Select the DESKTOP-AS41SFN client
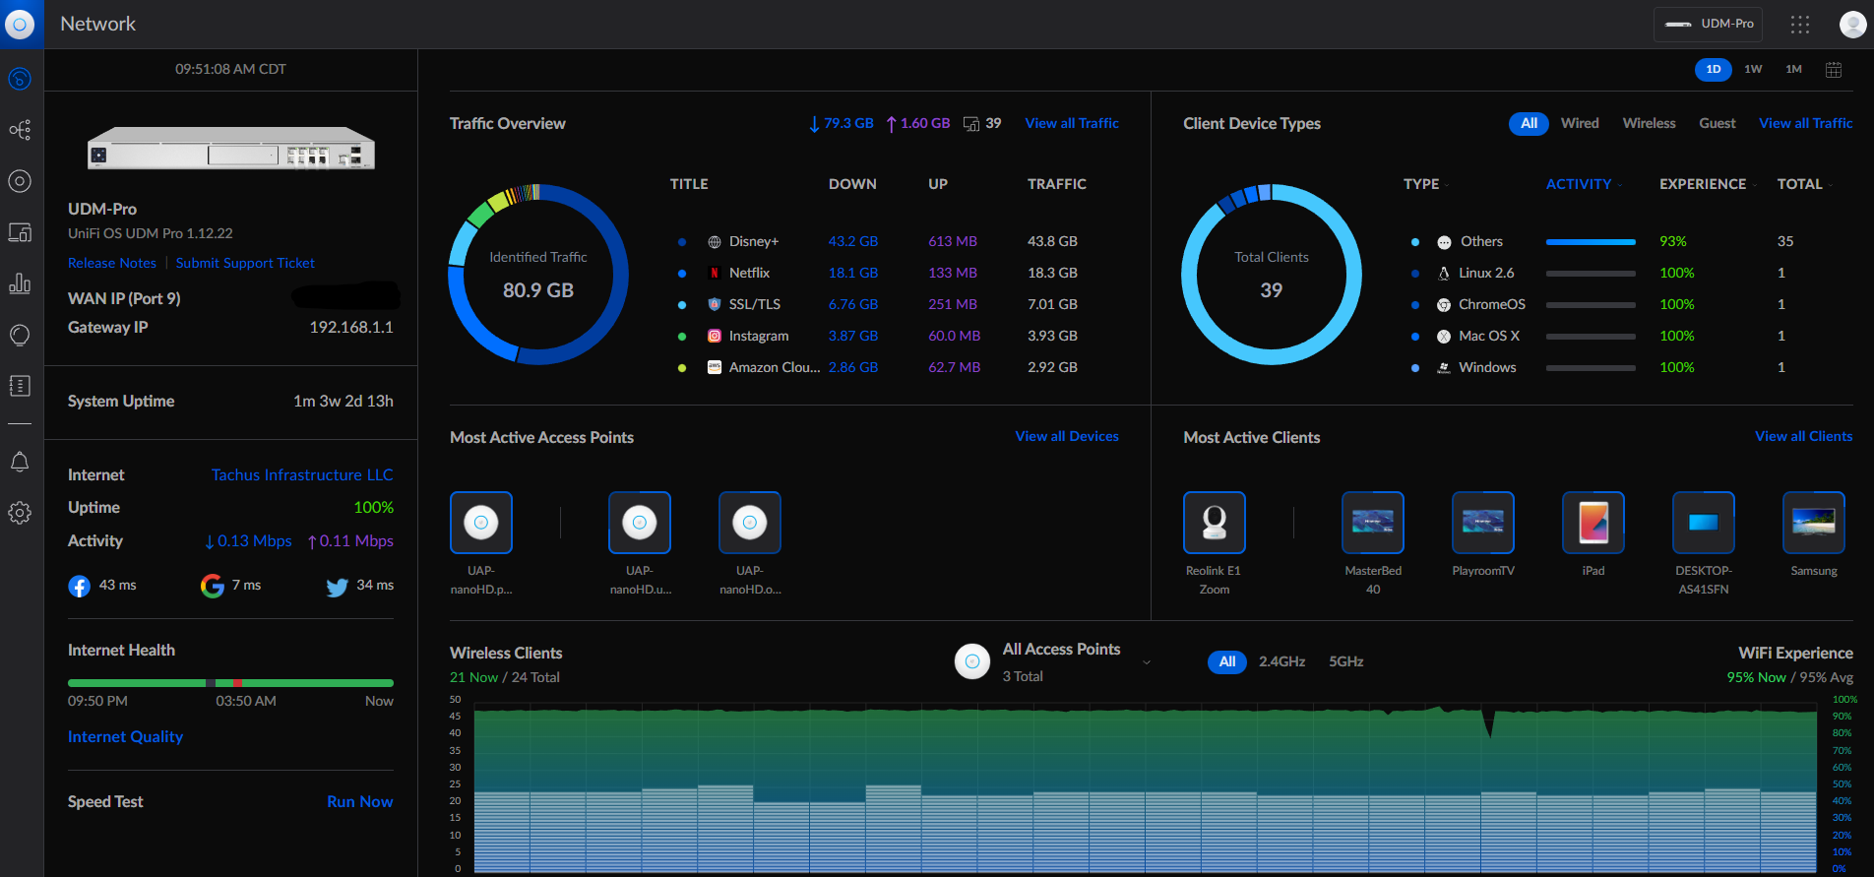Viewport: 1874px width, 877px height. (1704, 523)
